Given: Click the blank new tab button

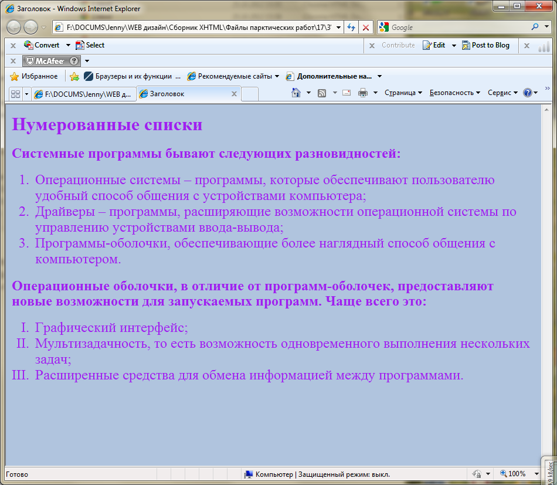Looking at the screenshot, I should tap(250, 94).
